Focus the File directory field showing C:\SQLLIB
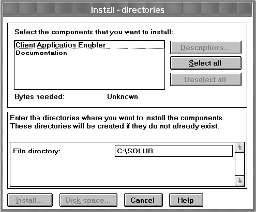256x212 pixels. (174, 151)
